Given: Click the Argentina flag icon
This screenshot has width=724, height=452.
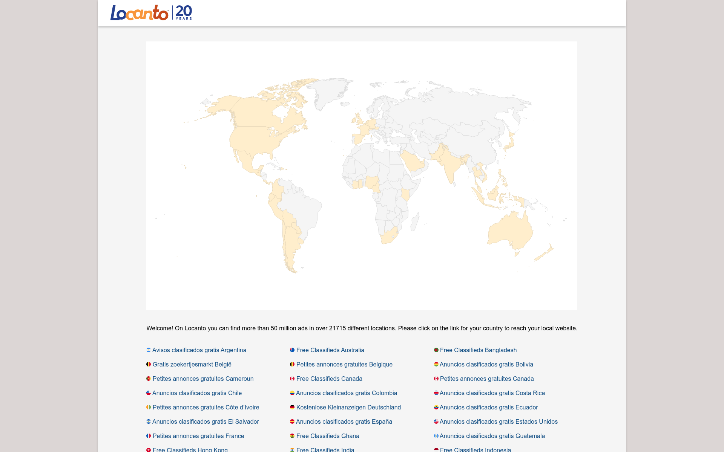Looking at the screenshot, I should pos(149,350).
